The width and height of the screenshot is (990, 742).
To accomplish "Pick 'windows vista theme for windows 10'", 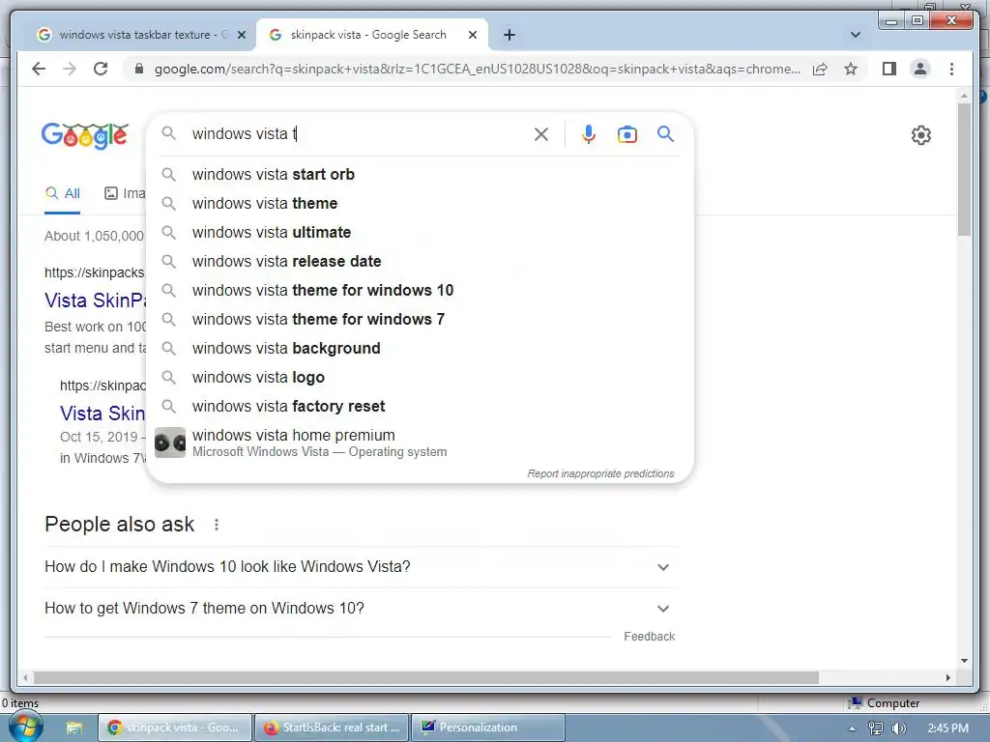I will coord(420,290).
